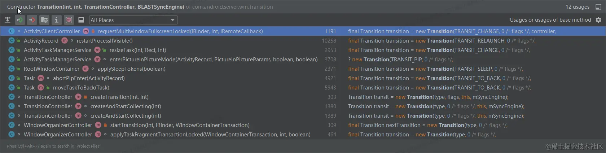This screenshot has width=606, height=153.
Task: Click the preview panel icon
Action: coord(81,20)
